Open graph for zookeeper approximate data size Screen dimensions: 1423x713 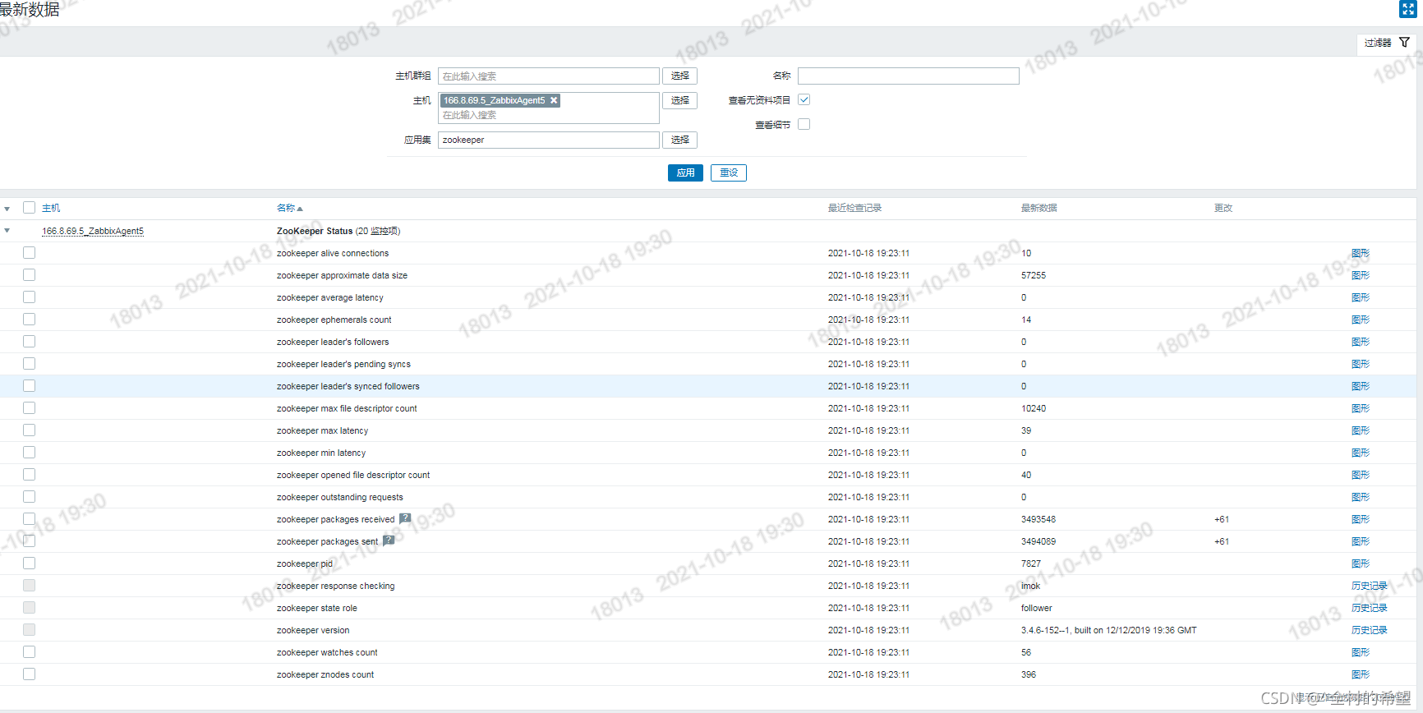(x=1361, y=275)
